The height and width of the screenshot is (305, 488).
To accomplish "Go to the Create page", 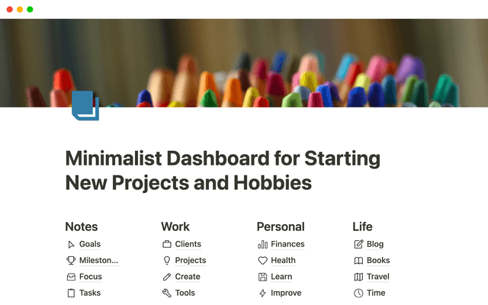I will pos(188,277).
